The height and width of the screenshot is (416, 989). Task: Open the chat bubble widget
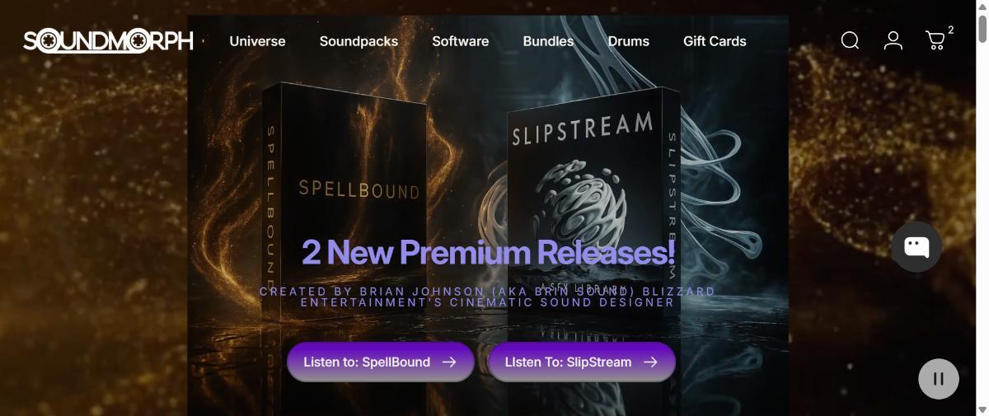coord(916,246)
